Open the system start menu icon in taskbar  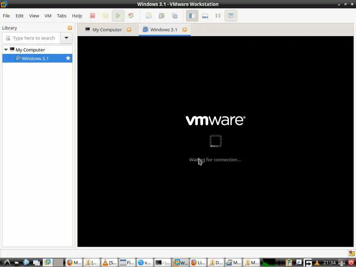(6, 263)
